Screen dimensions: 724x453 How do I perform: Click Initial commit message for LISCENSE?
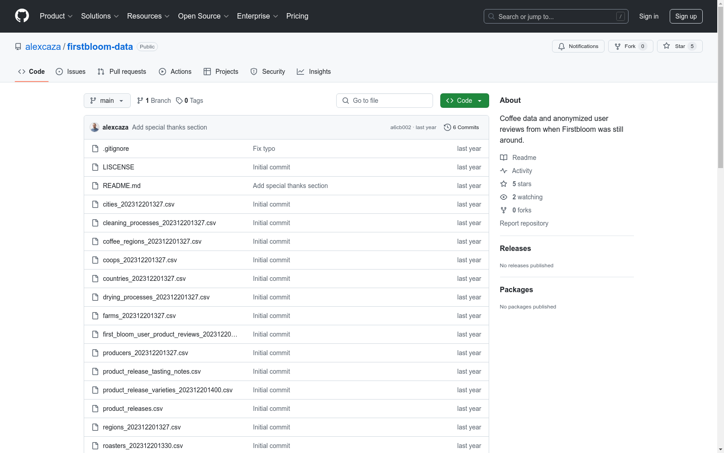271,167
